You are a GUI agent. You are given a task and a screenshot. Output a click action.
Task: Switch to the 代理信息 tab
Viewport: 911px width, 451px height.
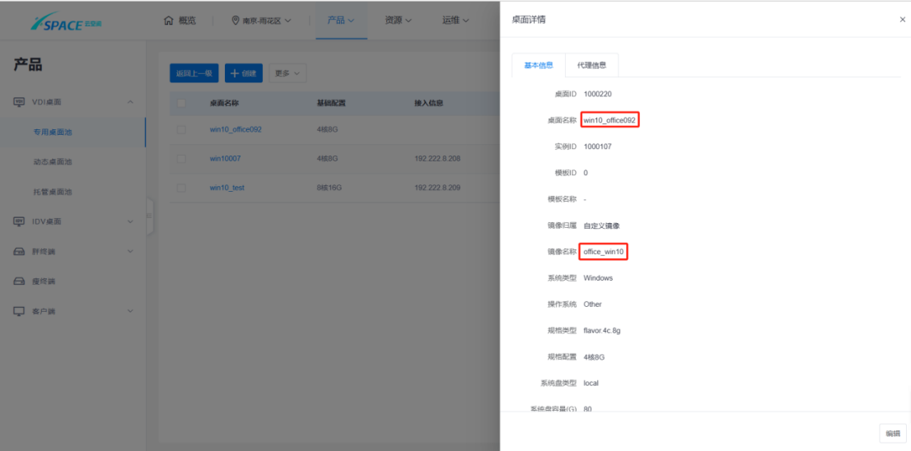pos(591,65)
